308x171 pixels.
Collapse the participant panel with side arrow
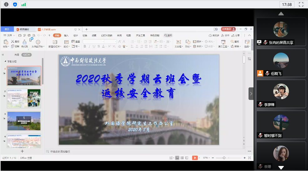251,93
